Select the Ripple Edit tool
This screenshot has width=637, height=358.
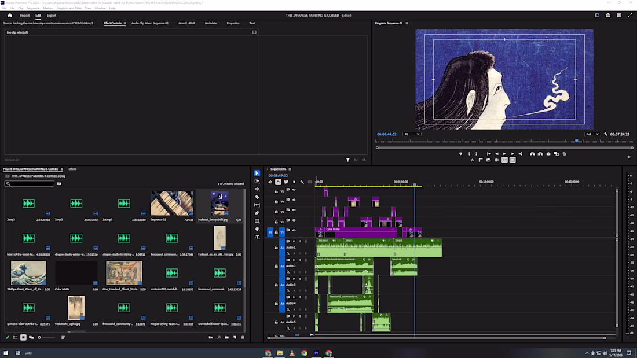click(x=257, y=189)
